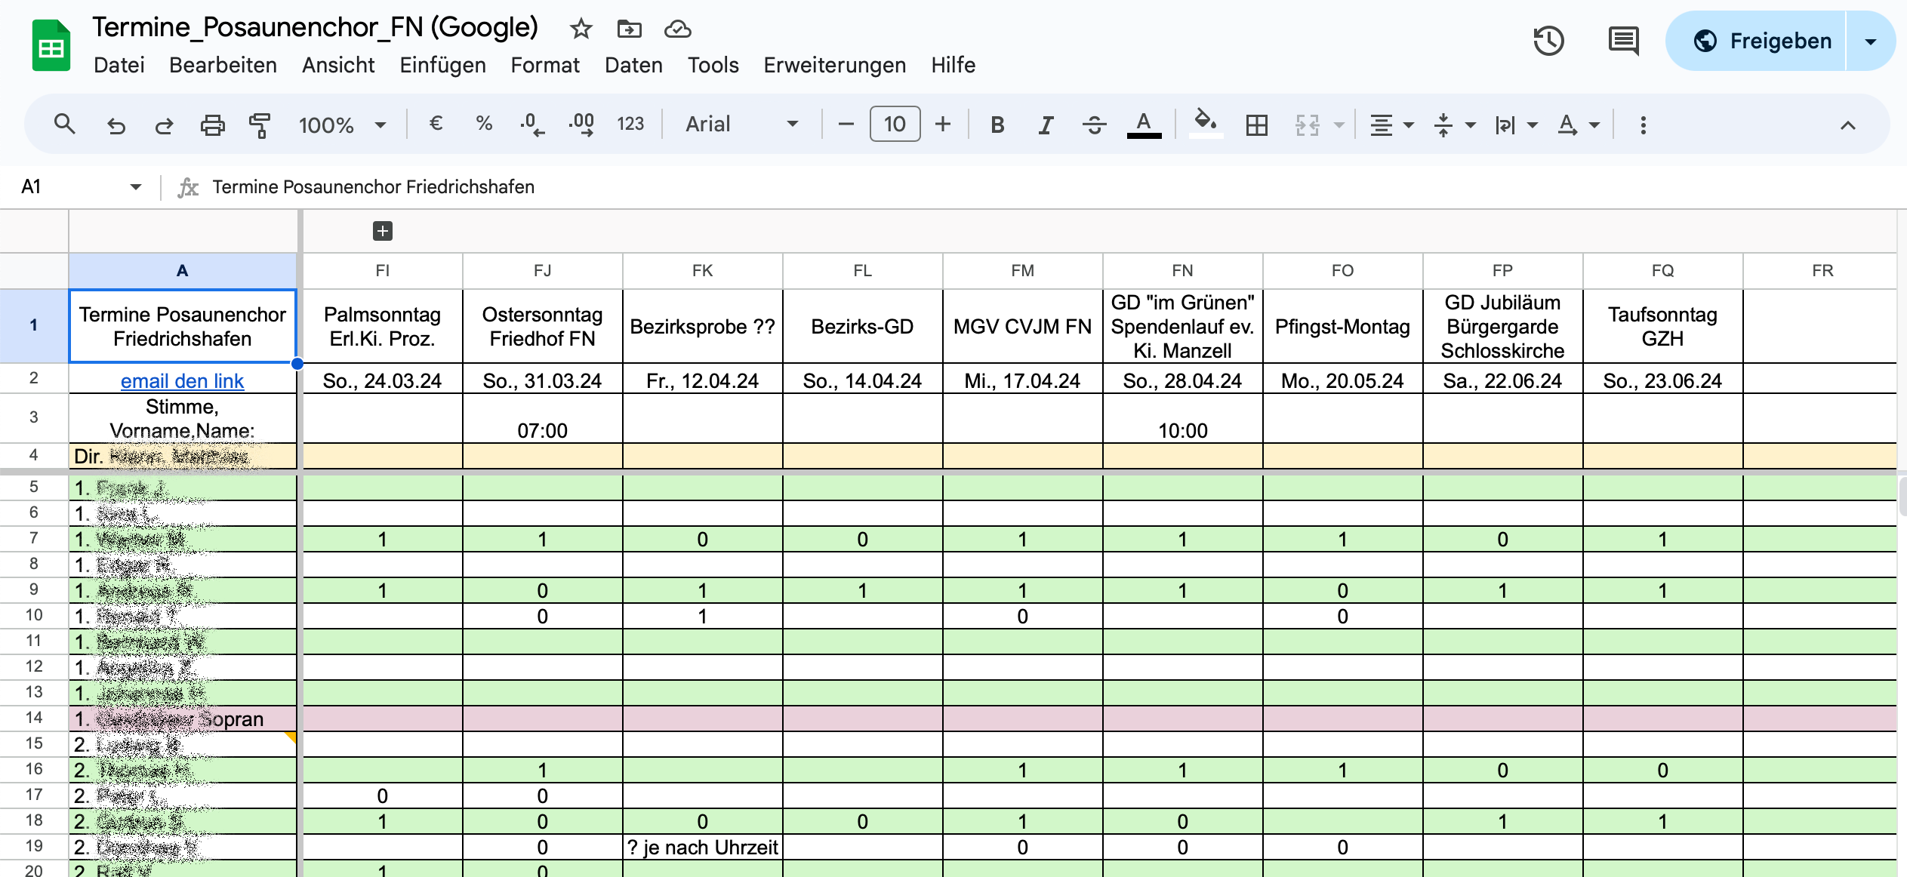Click the move to folder icon
The image size is (1907, 877).
click(629, 29)
